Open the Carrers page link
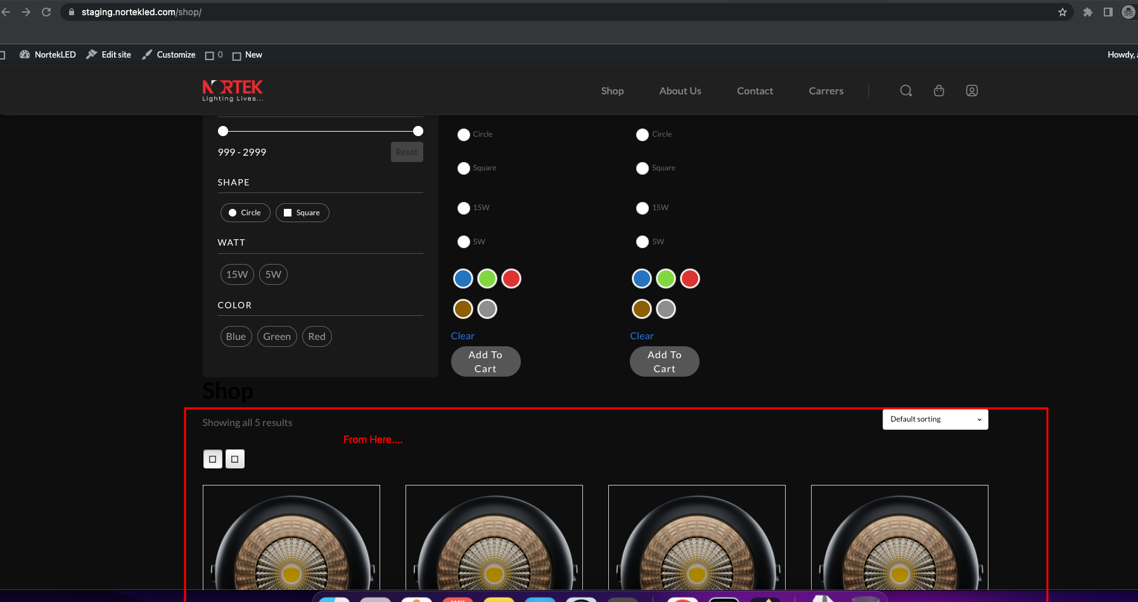Screen dimensions: 1138x602 [x=826, y=91]
